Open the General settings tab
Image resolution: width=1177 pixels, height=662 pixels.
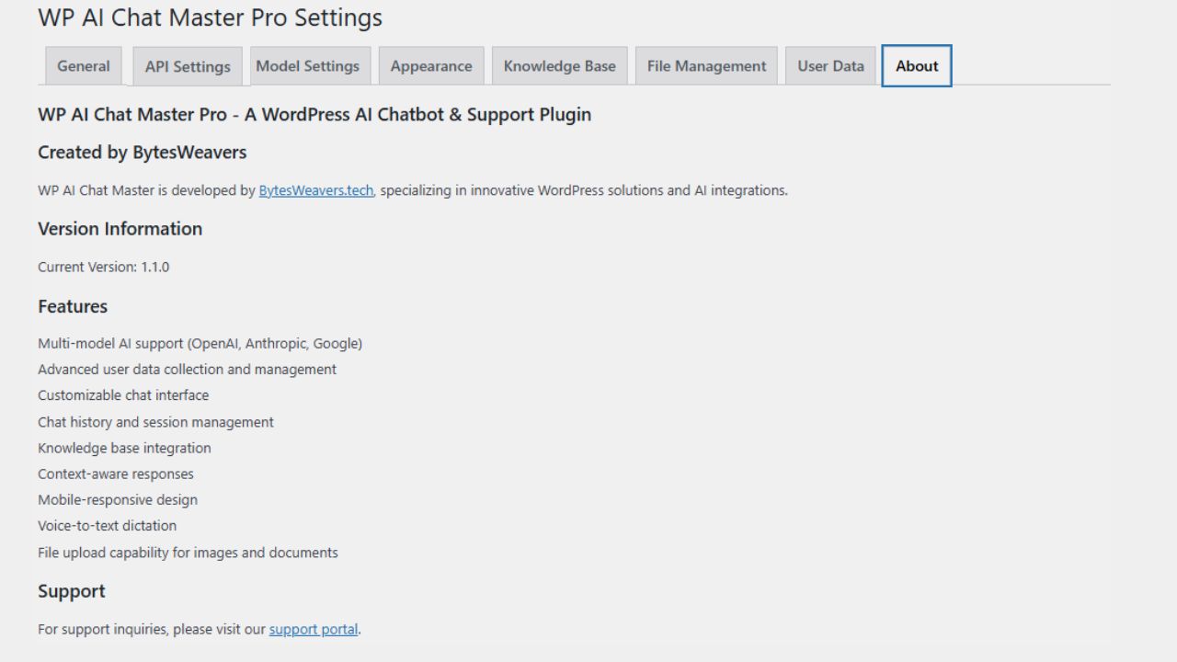83,66
